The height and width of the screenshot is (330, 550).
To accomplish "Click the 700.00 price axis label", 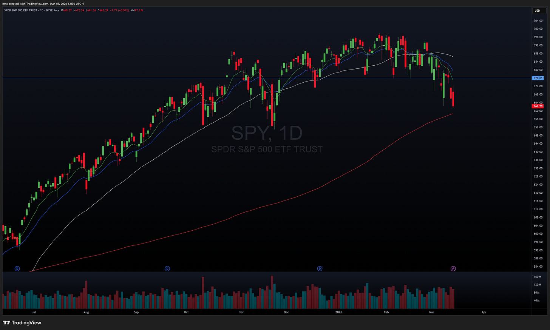I will (x=538, y=29).
